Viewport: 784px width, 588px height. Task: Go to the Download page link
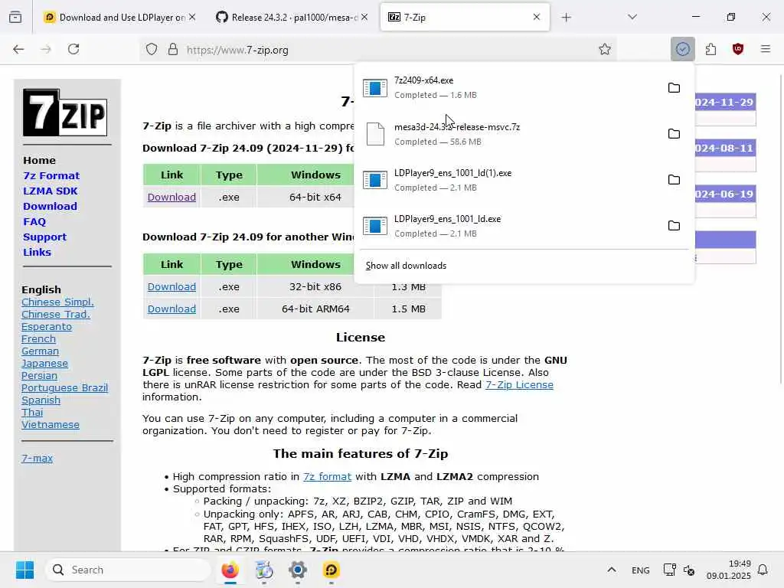tap(50, 206)
